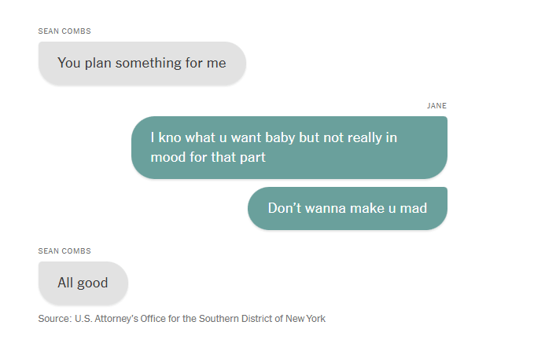Select the JANE sender label
545x351 pixels.
436,105
